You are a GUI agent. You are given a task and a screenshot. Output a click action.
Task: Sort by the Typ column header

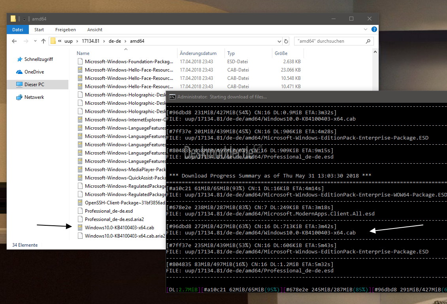(x=231, y=53)
